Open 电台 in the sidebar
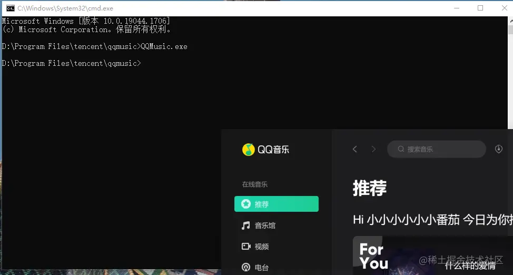The height and width of the screenshot is (275, 513). click(x=277, y=268)
